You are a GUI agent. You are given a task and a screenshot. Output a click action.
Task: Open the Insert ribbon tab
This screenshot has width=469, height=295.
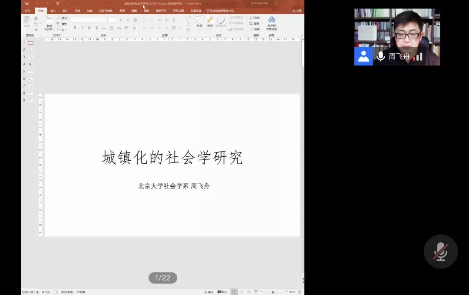53,10
